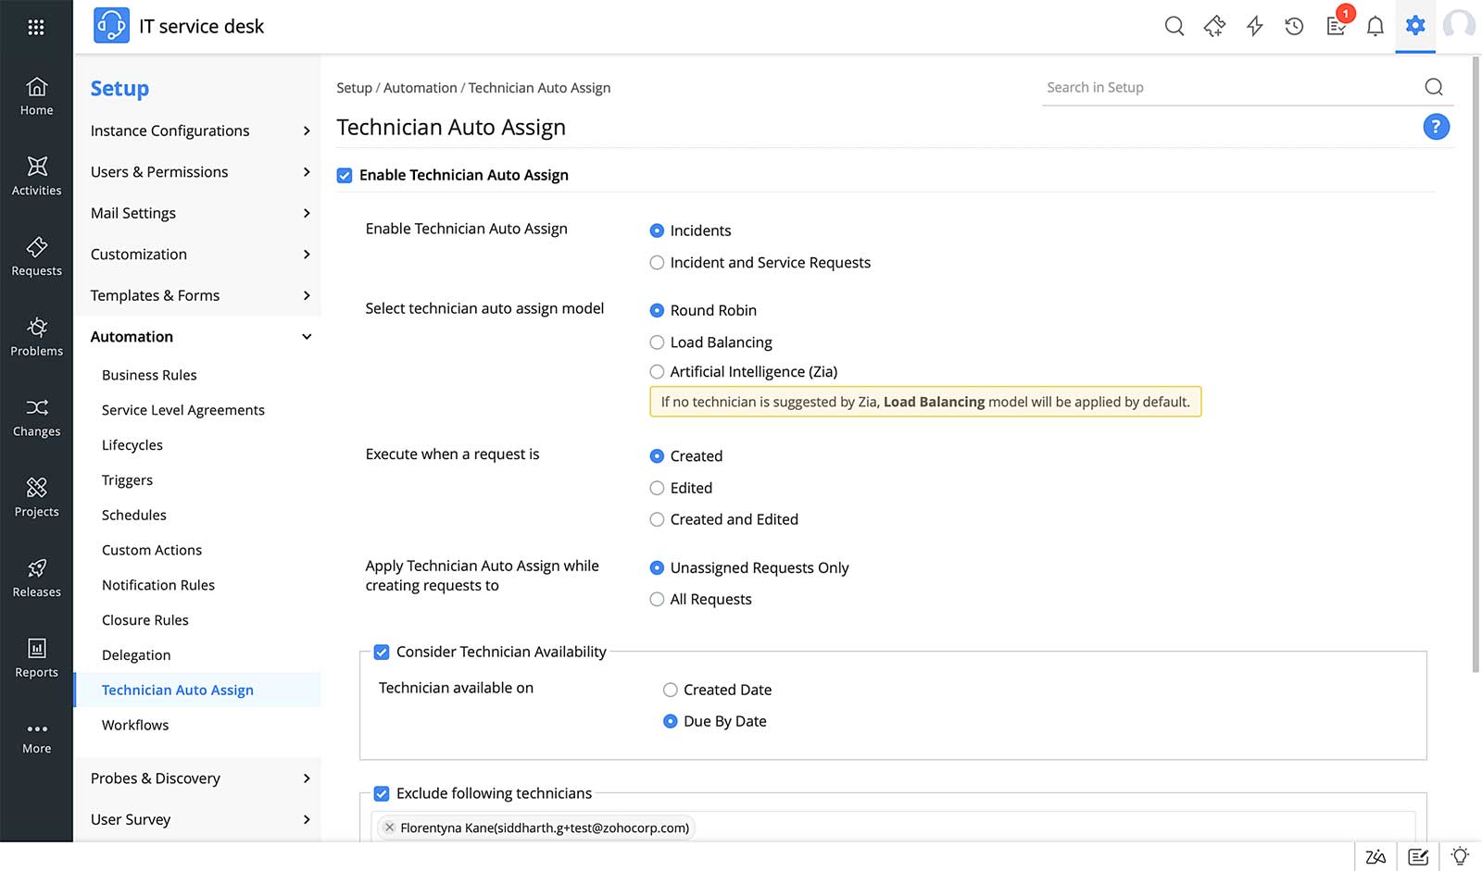Viewport: 1482px width, 871px height.
Task: Switch to the Workflows page
Action: pos(134,725)
